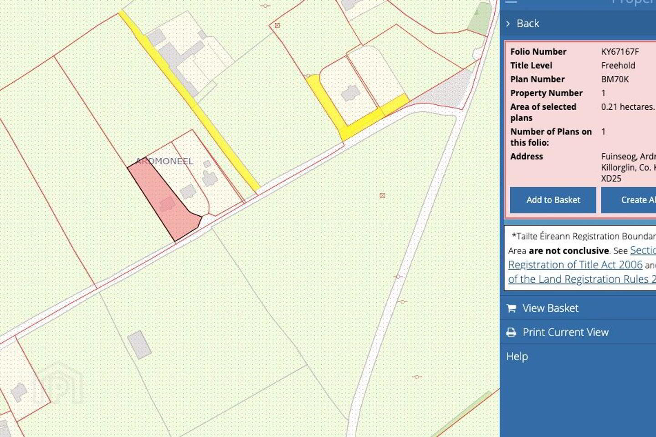Click the Number of Plans on this folio label

click(x=551, y=137)
